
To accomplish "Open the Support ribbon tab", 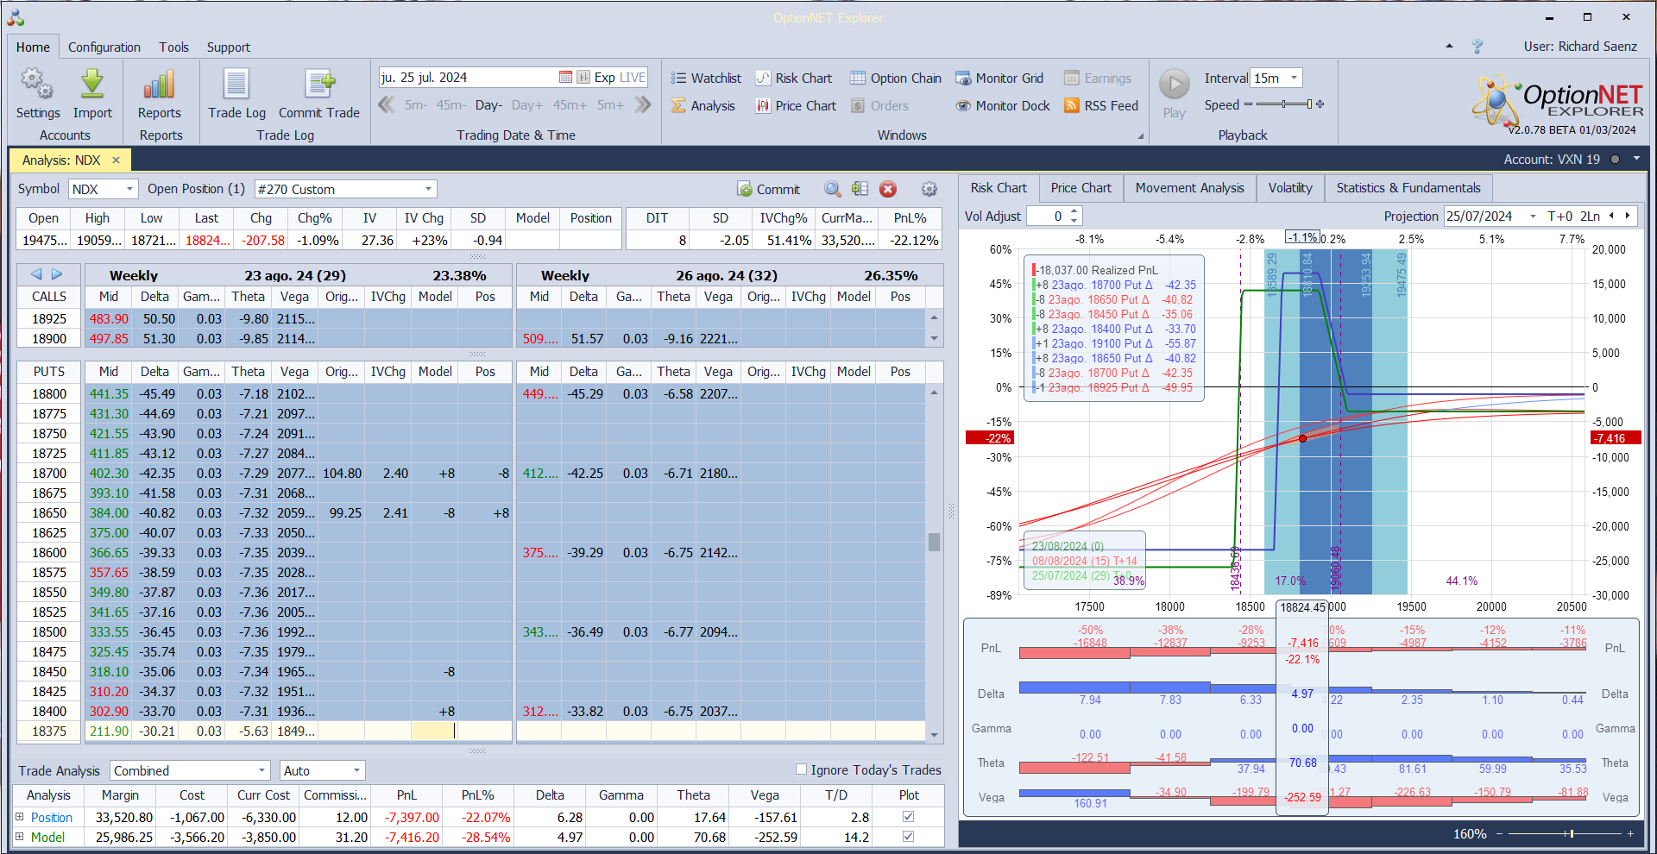I will [x=228, y=47].
